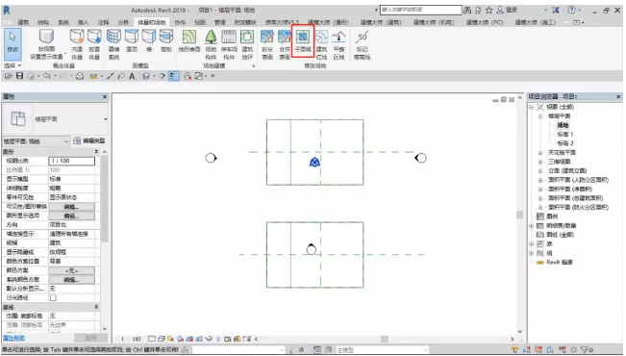Select 标高 1 in project browser
The image size is (626, 356).
(x=565, y=135)
